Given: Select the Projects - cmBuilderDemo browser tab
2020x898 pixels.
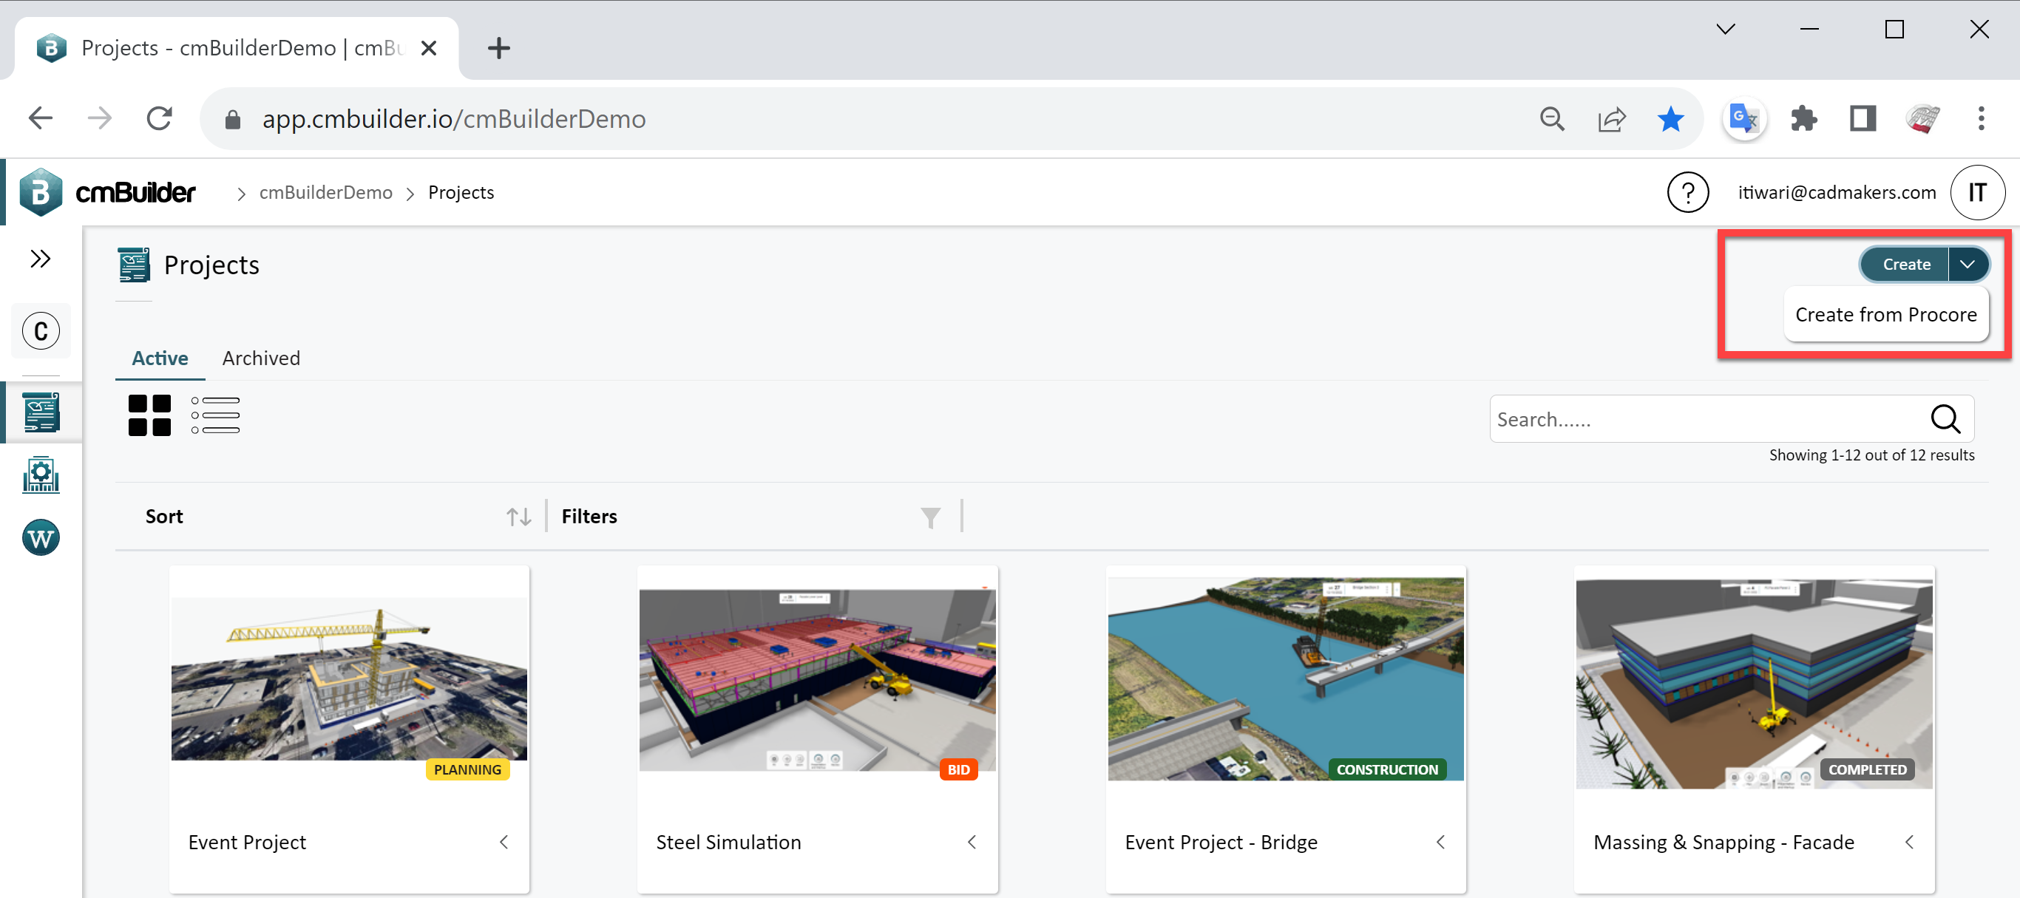Looking at the screenshot, I should click(235, 49).
